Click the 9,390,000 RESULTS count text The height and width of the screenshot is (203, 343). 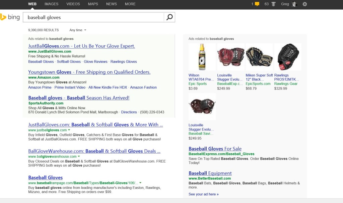coord(43,30)
